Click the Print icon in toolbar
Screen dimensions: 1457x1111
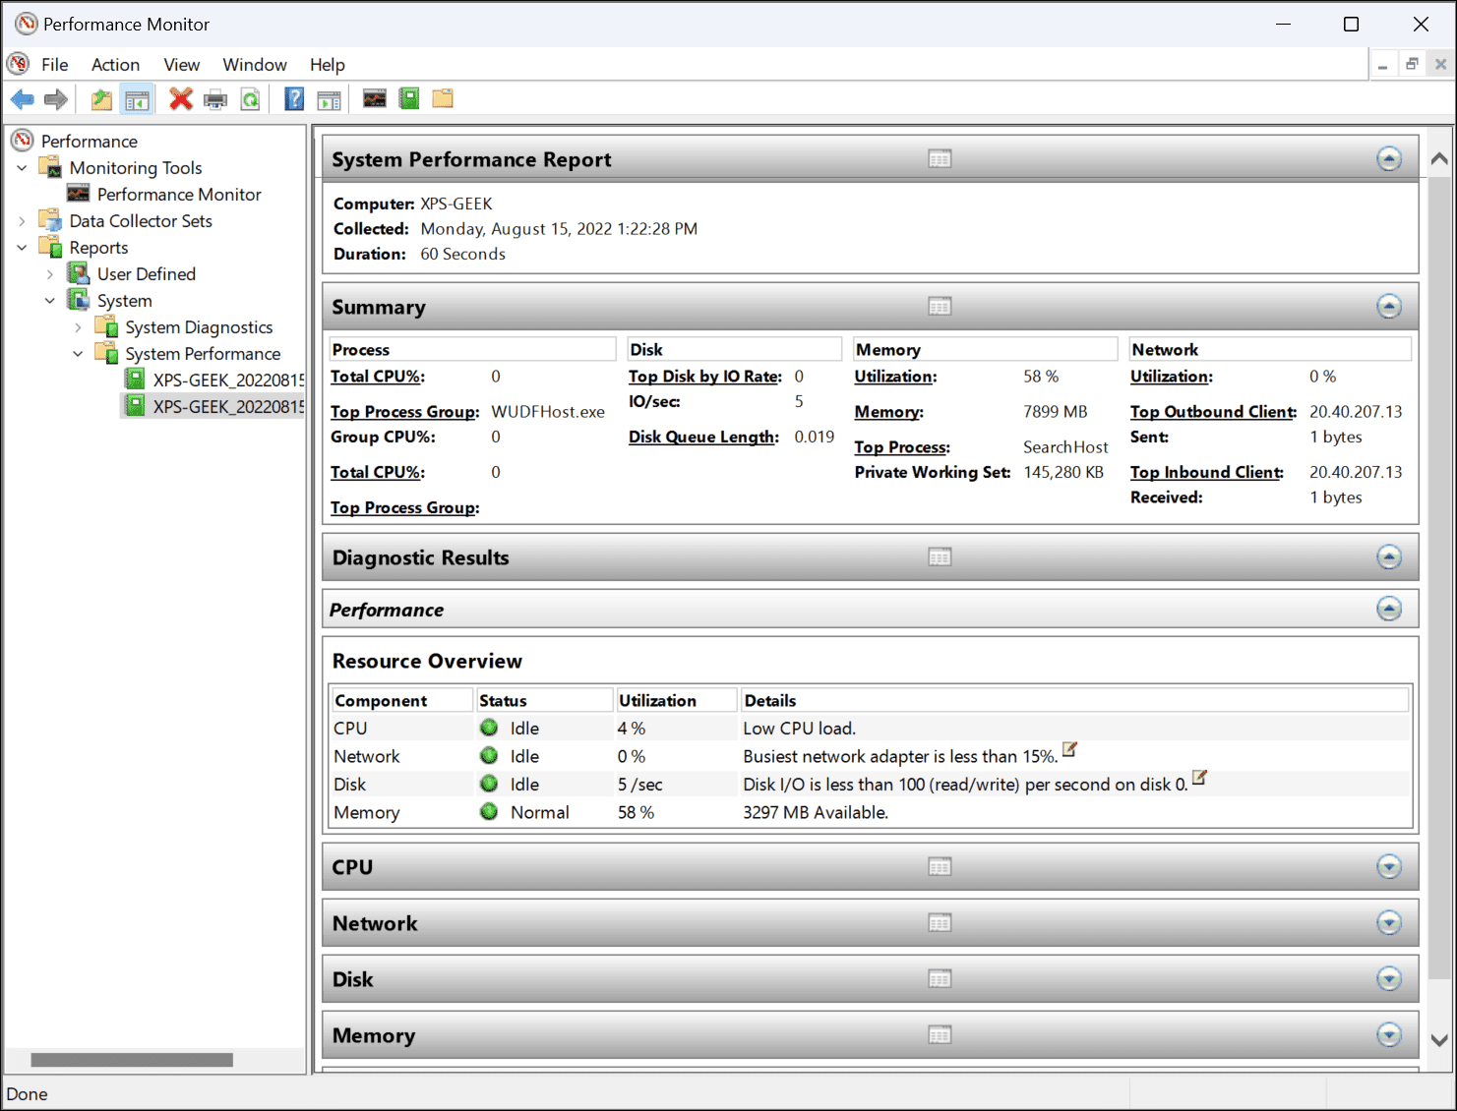215,99
